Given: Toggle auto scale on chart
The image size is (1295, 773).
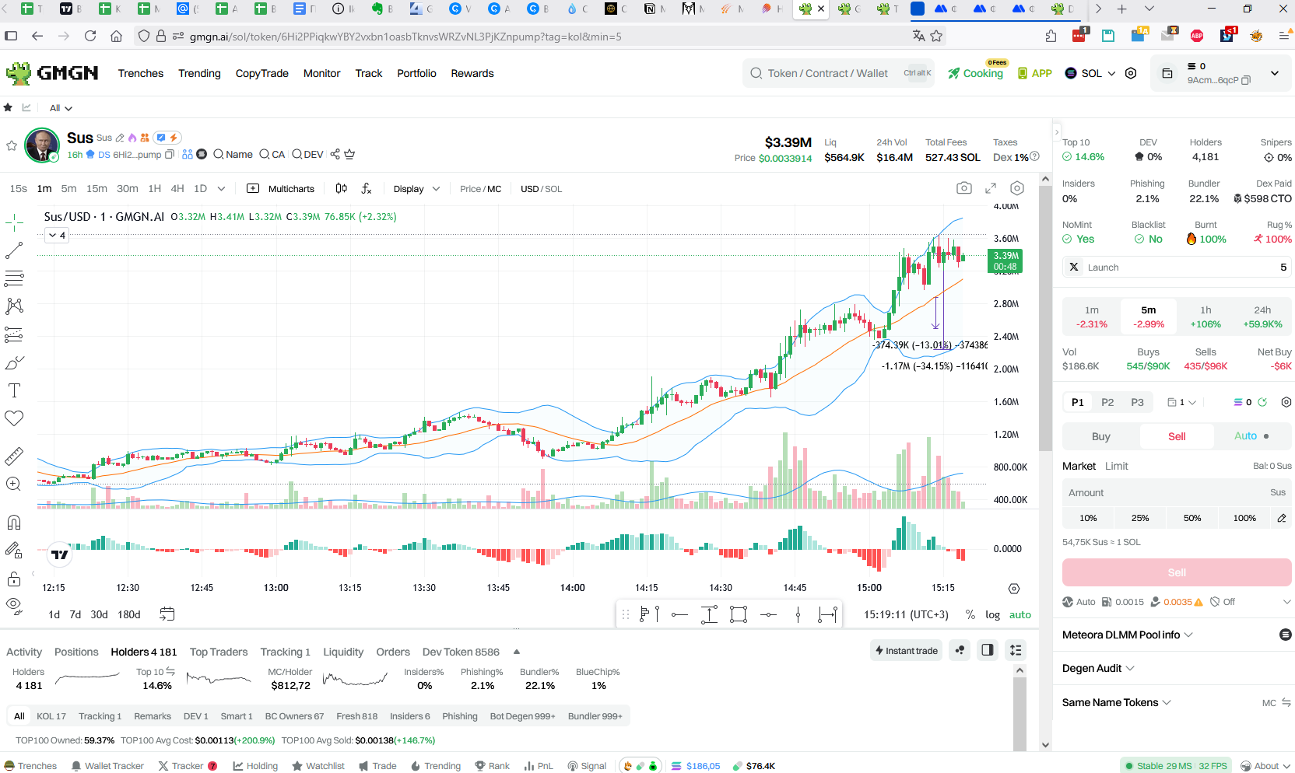Looking at the screenshot, I should coord(1020,614).
